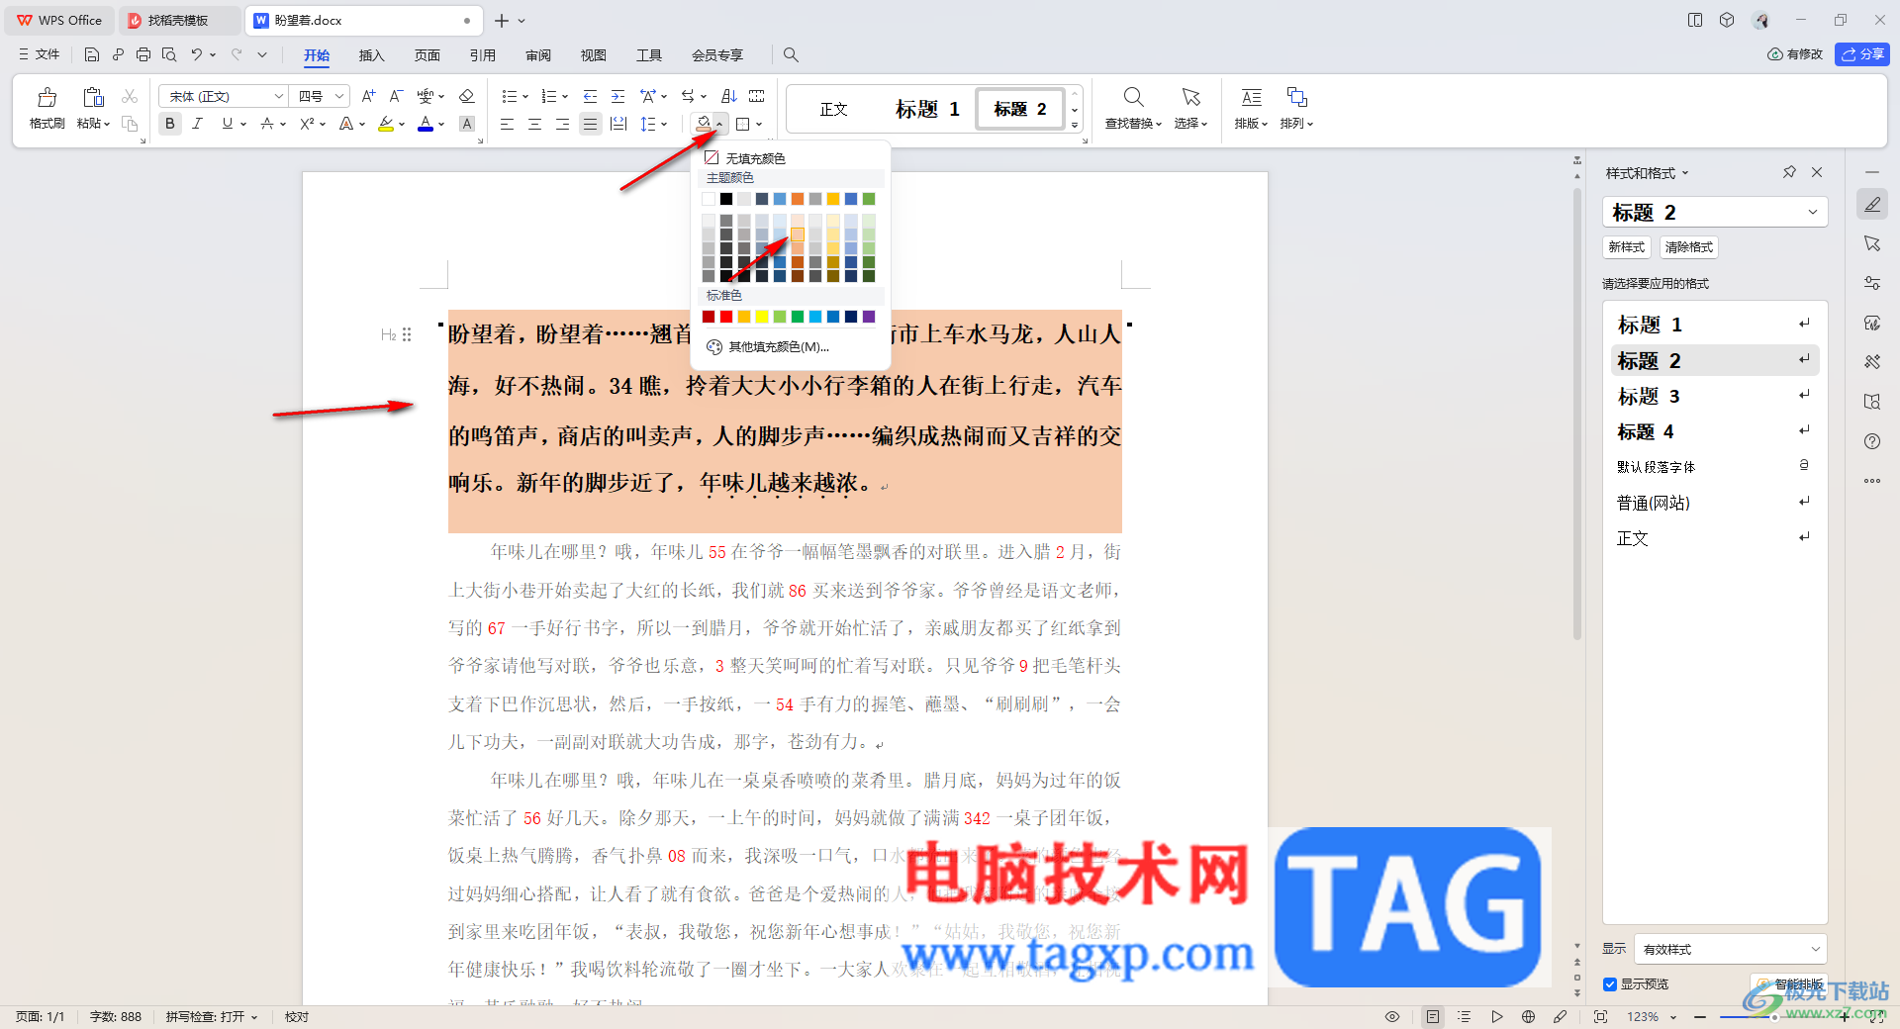Switch to the 视图 tab
Viewport: 1900px width, 1029px height.
(593, 55)
